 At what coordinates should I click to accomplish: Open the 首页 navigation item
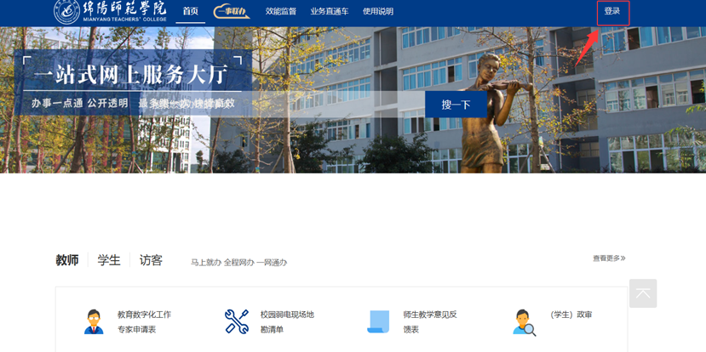190,12
